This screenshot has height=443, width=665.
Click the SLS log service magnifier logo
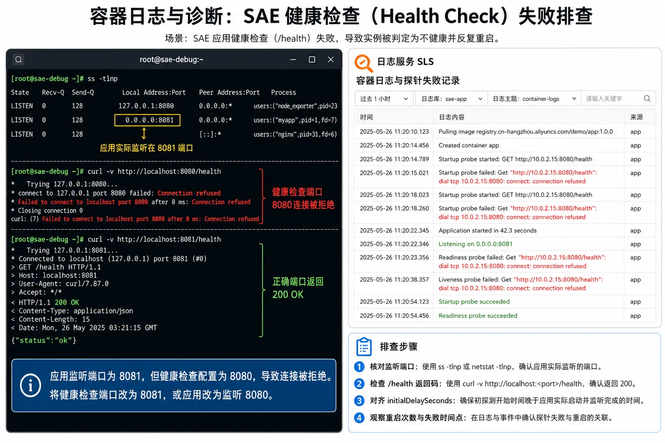(x=363, y=63)
